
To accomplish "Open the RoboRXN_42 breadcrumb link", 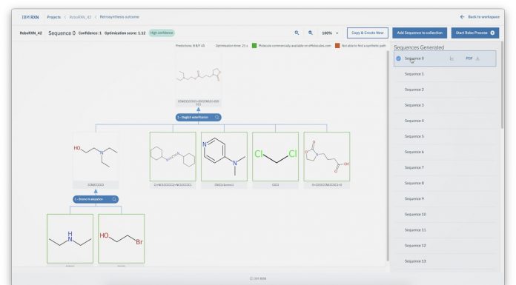I will click(80, 17).
